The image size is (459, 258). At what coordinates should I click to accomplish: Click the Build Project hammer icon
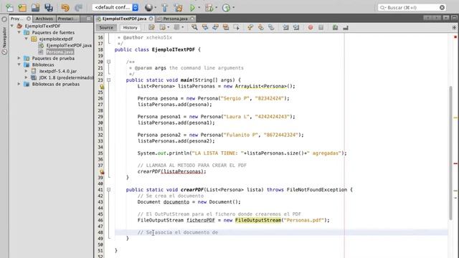click(x=164, y=8)
